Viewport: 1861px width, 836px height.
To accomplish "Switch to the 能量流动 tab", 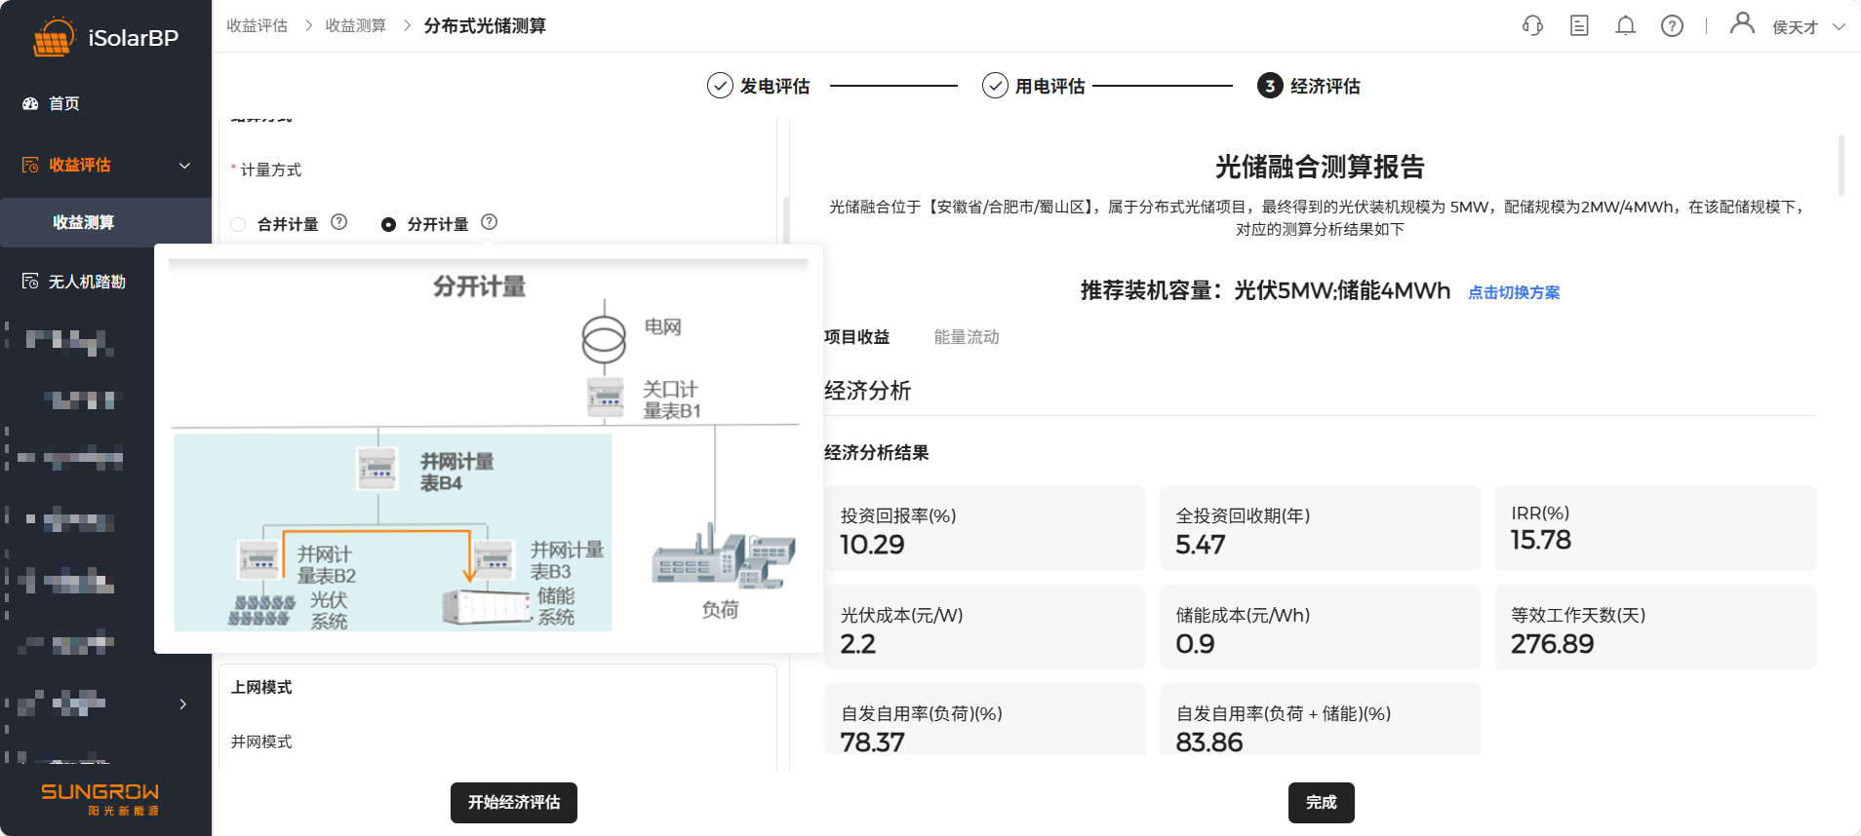I will [x=966, y=337].
